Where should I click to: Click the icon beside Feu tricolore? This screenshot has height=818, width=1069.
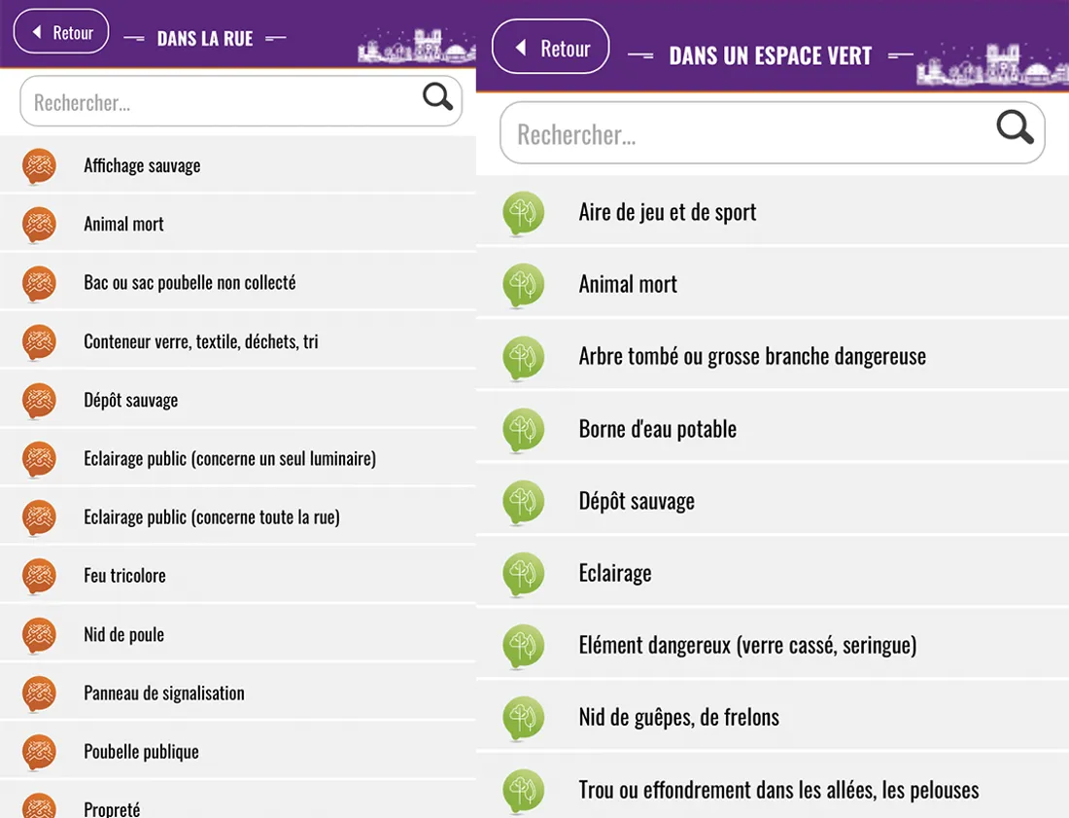(38, 575)
